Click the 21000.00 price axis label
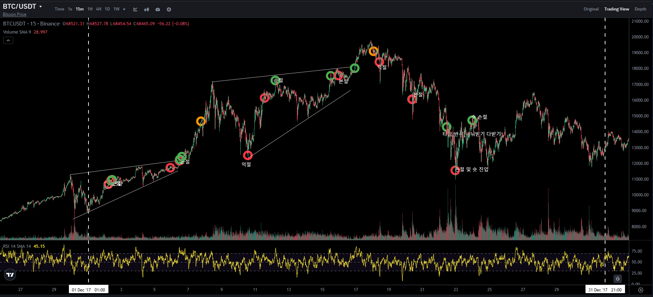The width and height of the screenshot is (653, 297). [640, 21]
